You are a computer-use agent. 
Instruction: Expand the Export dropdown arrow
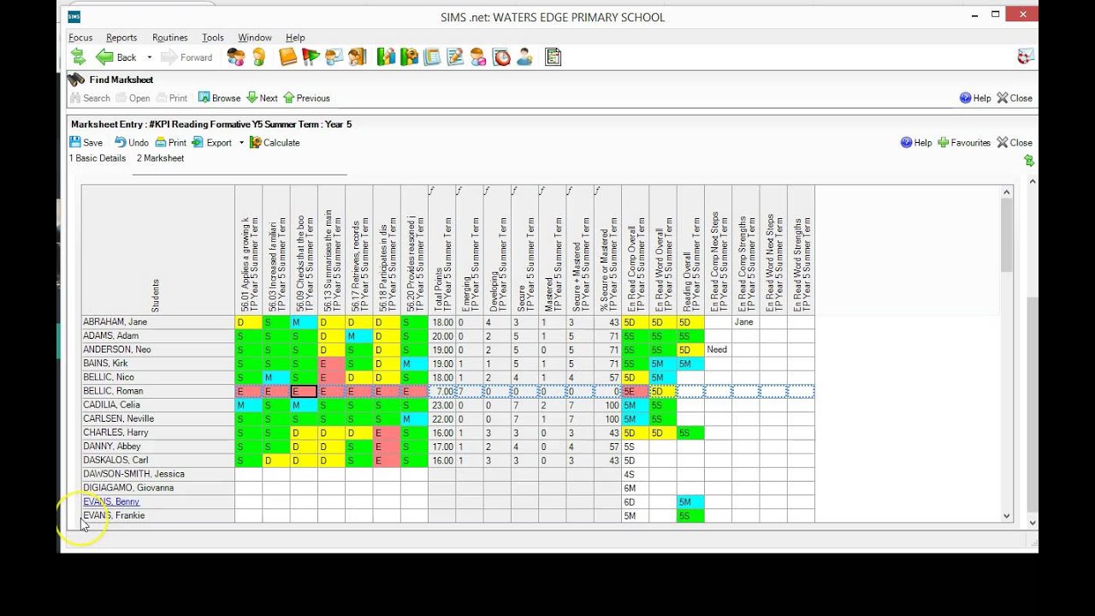[241, 143]
